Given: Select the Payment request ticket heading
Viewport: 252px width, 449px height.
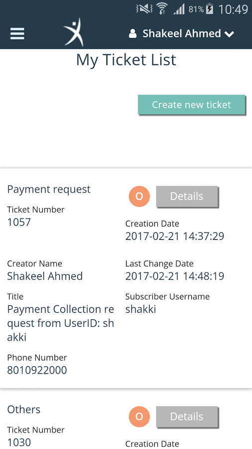Looking at the screenshot, I should (49, 189).
